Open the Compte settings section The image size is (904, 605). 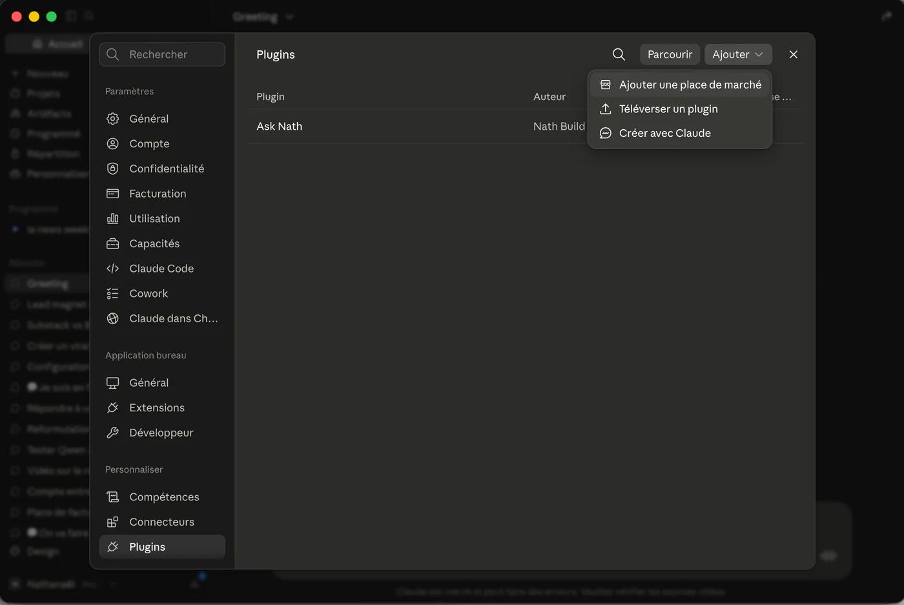click(x=162, y=143)
